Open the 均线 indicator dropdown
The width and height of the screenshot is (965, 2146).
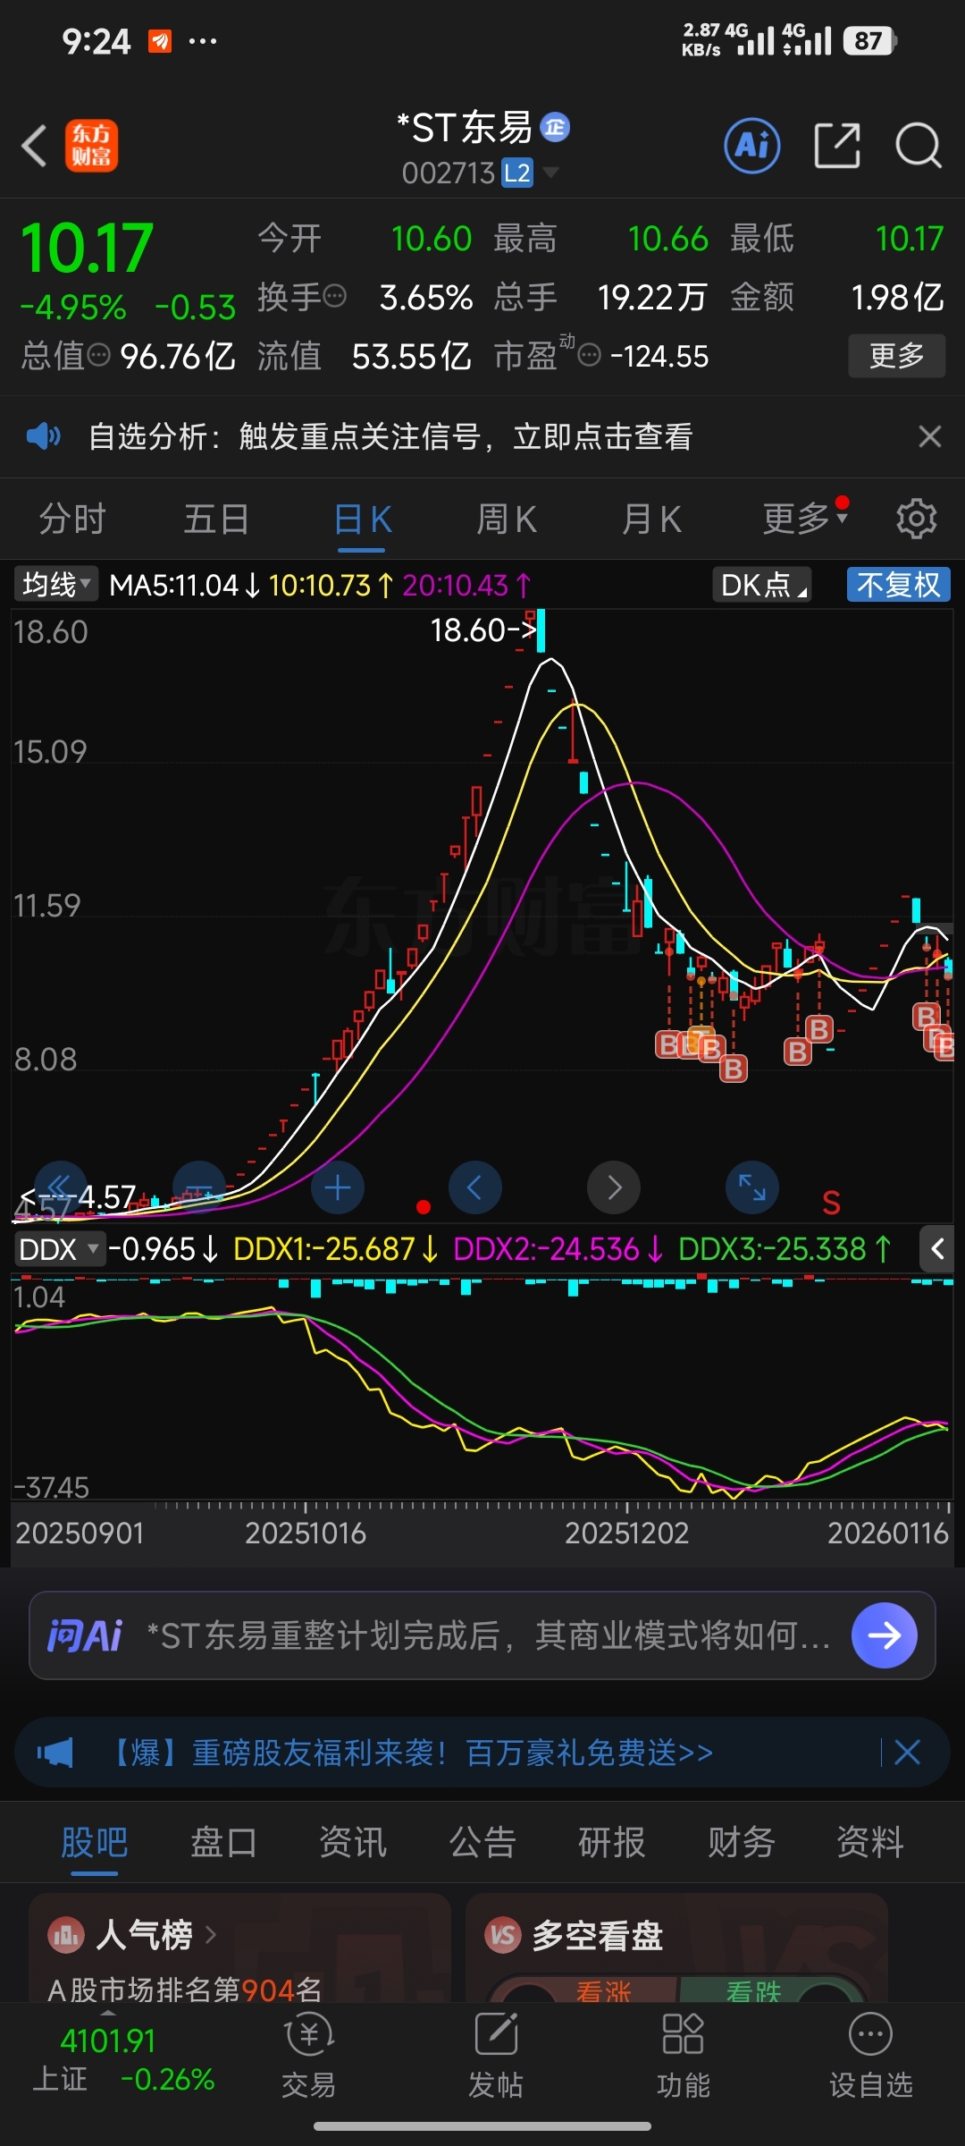(x=55, y=586)
